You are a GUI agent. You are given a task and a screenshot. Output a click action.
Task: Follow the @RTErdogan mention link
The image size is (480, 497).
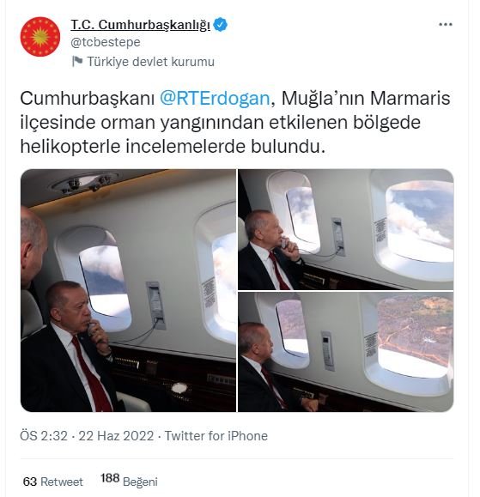215,98
